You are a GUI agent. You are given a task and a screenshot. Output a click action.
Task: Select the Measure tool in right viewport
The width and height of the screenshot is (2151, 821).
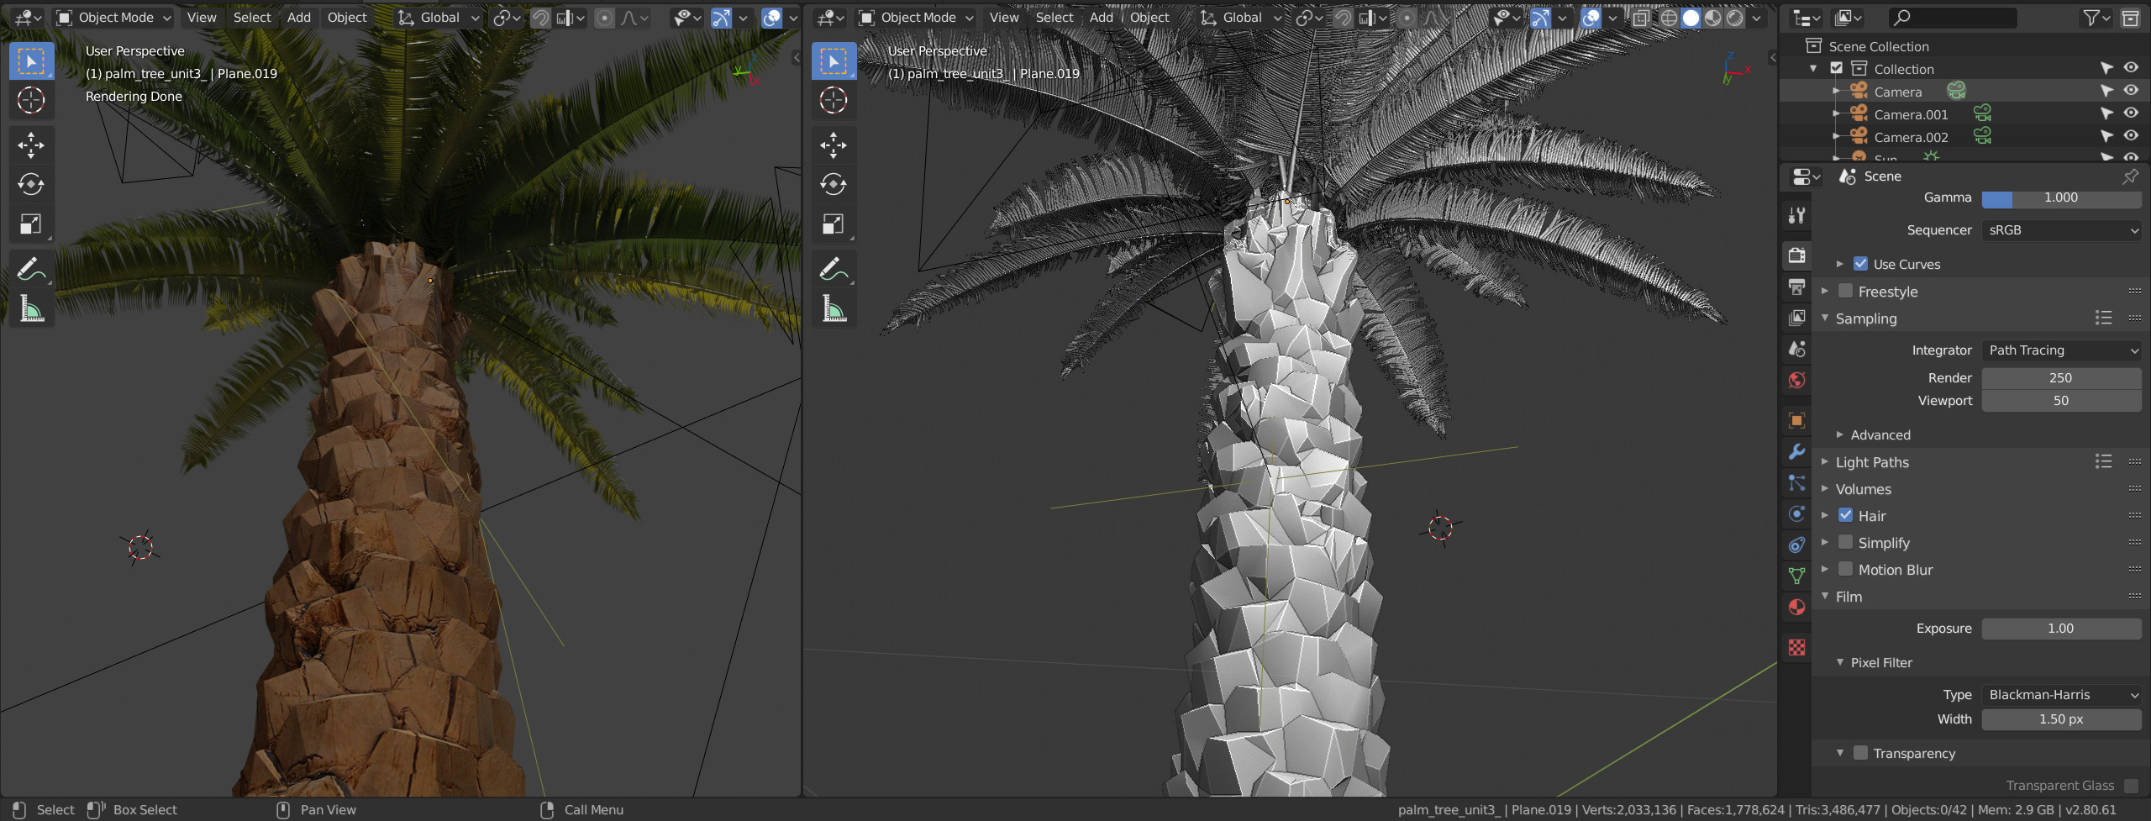834,309
